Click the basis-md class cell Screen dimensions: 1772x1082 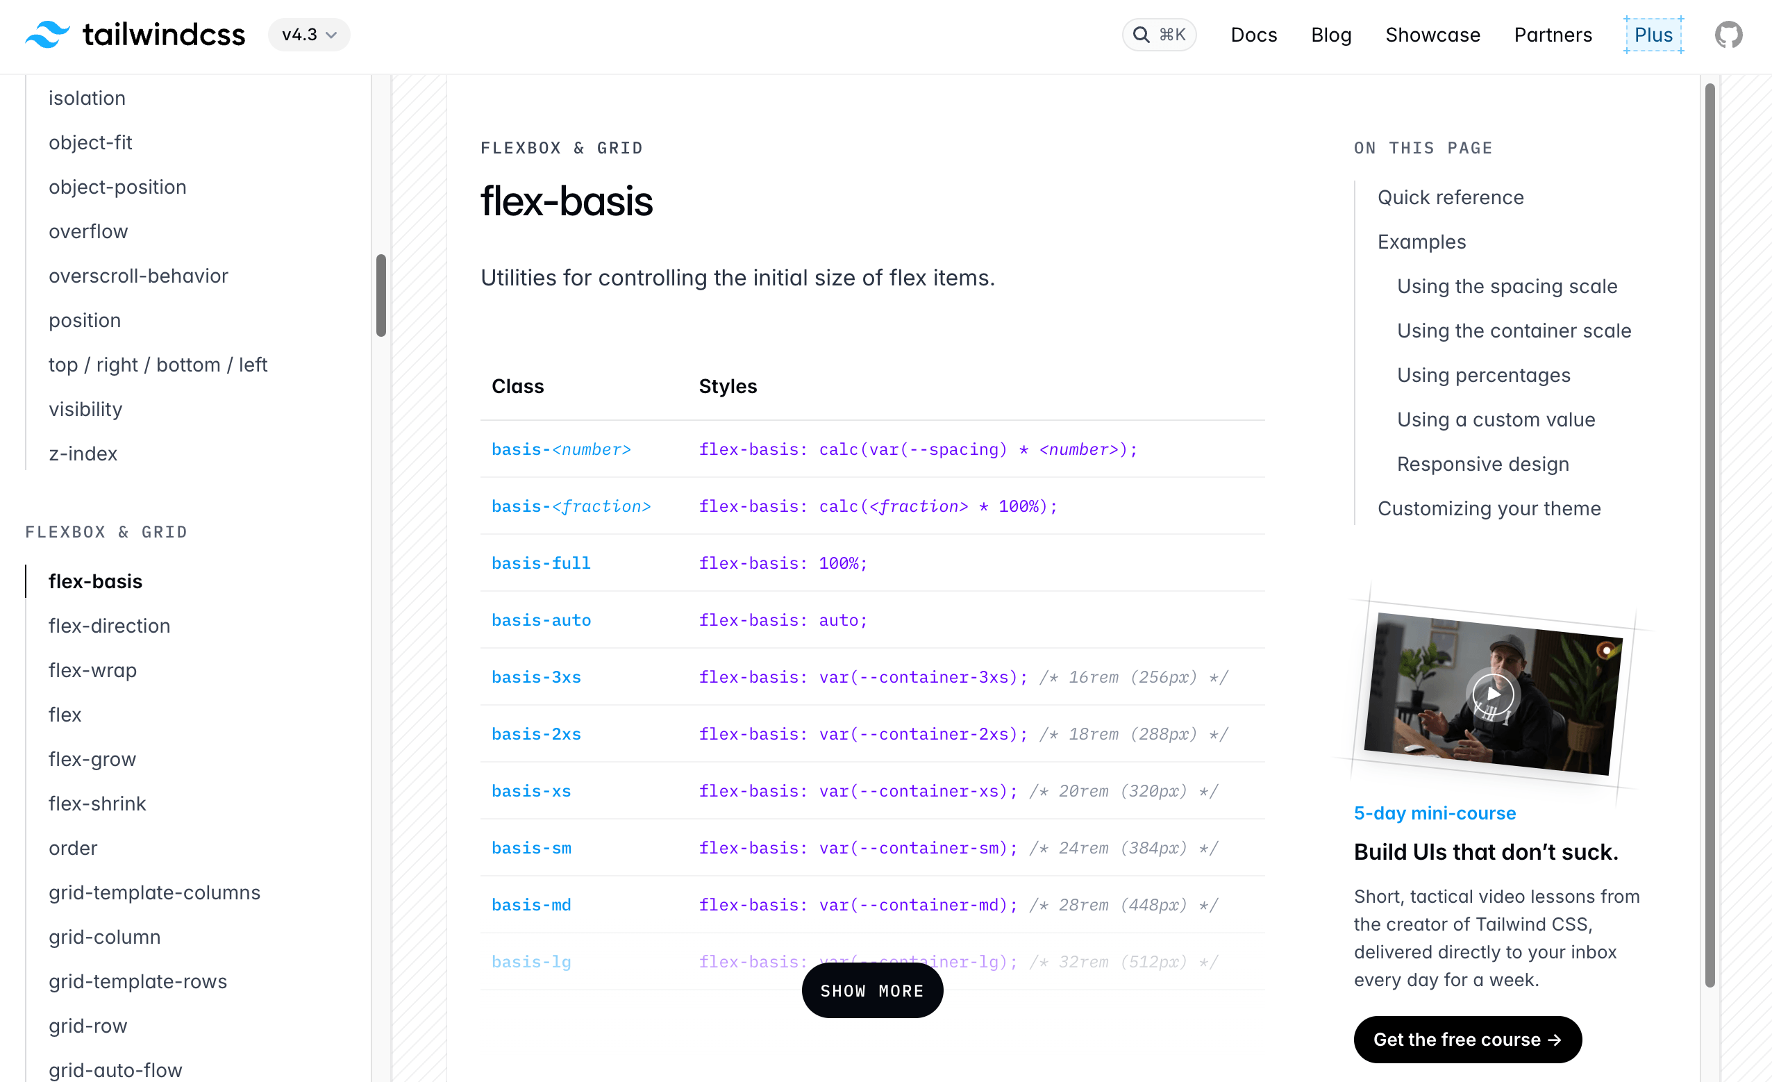pyautogui.click(x=530, y=905)
